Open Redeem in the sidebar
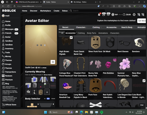Viewport: 147px width, 115px height. point(7,76)
